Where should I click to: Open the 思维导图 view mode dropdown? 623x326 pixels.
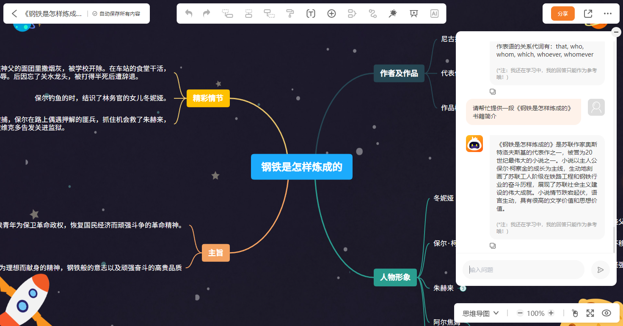481,313
